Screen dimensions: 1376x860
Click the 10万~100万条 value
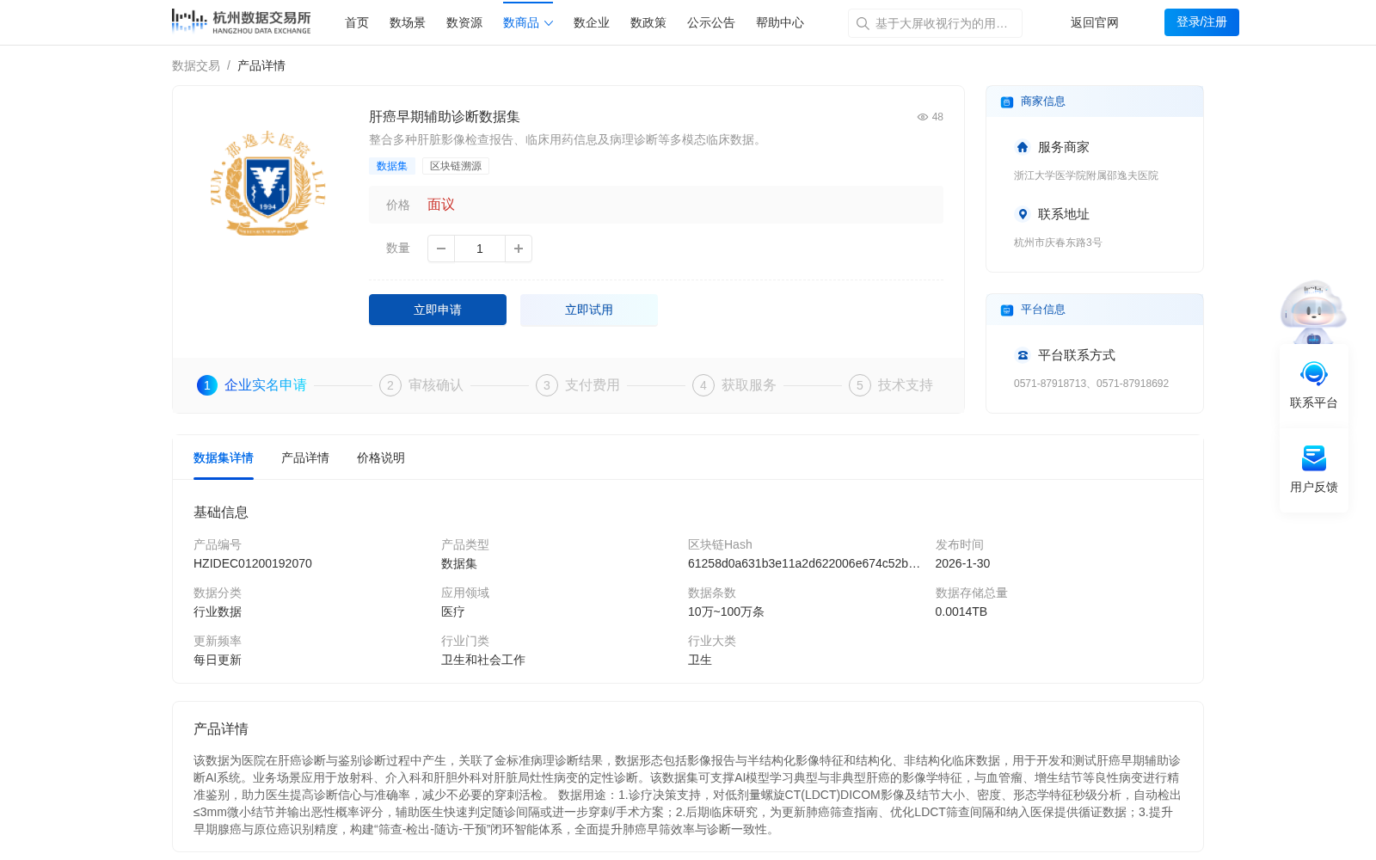coord(726,611)
